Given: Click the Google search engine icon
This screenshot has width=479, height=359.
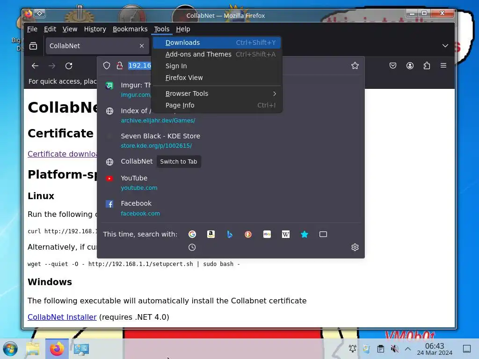Looking at the screenshot, I should (x=192, y=234).
